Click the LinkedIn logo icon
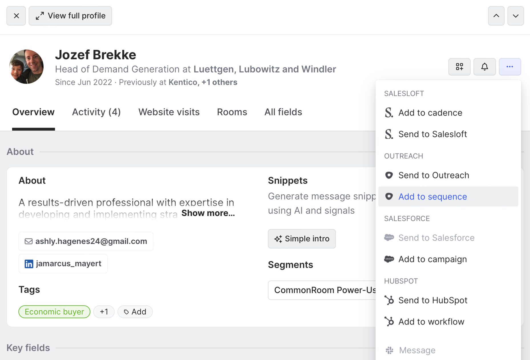The height and width of the screenshot is (360, 530). pos(29,264)
